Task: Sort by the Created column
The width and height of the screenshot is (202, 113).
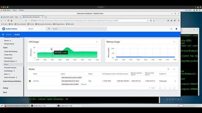Action: pos(163,74)
